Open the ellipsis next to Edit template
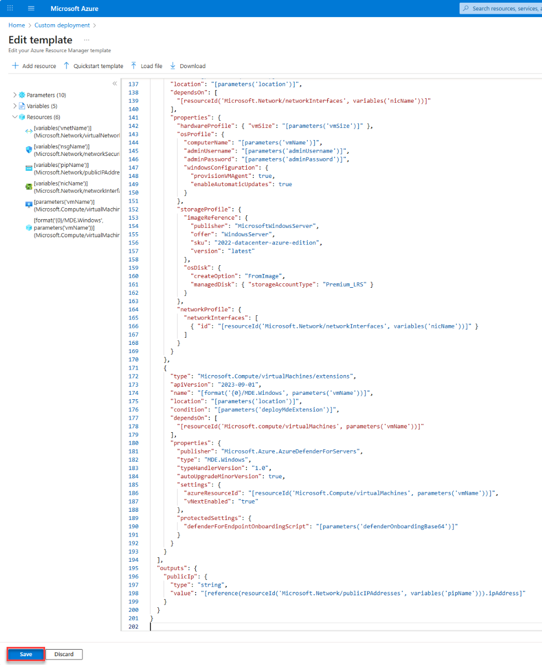This screenshot has width=542, height=665. click(x=86, y=40)
